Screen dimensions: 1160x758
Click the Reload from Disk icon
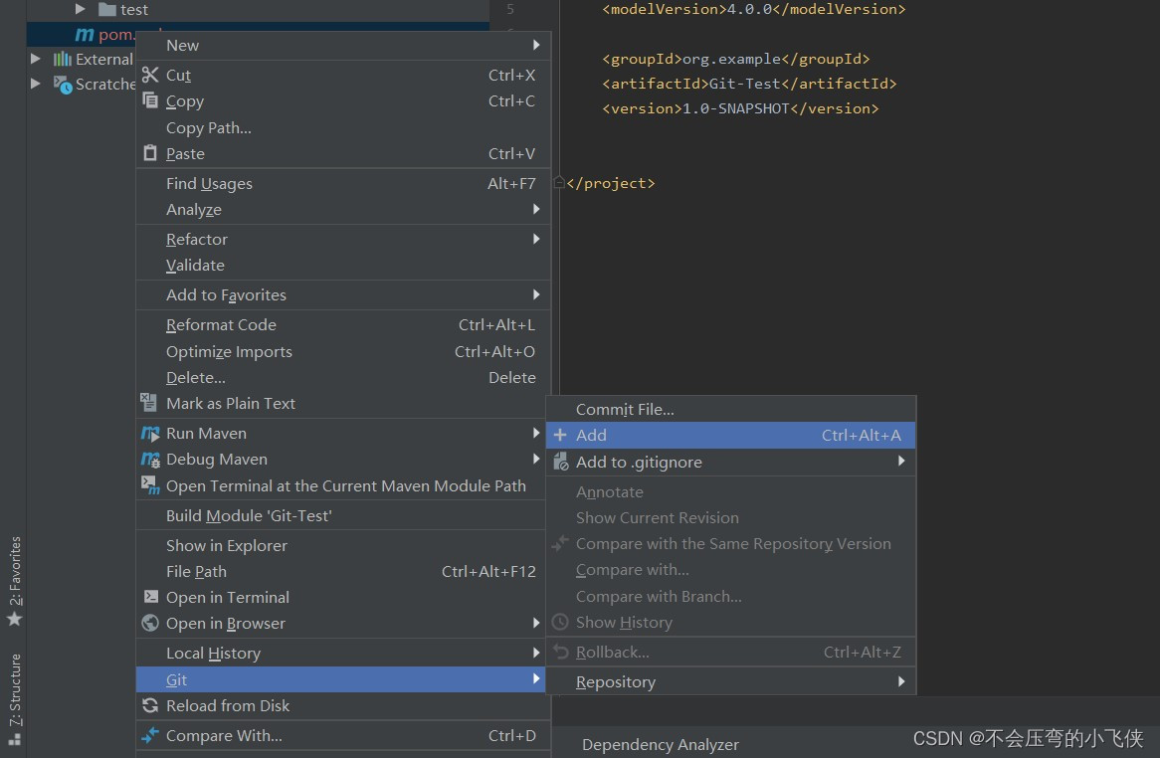click(x=150, y=705)
